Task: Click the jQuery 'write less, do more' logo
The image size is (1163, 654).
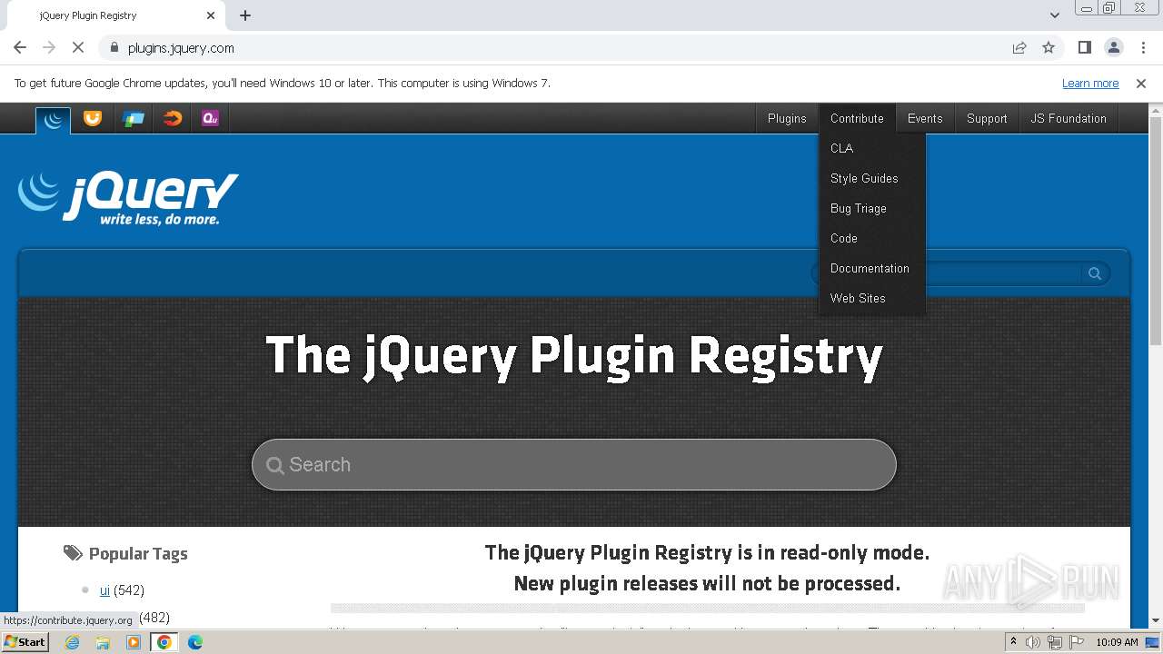Action: (x=128, y=199)
